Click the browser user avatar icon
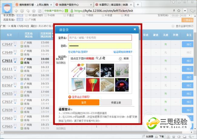 8,7
